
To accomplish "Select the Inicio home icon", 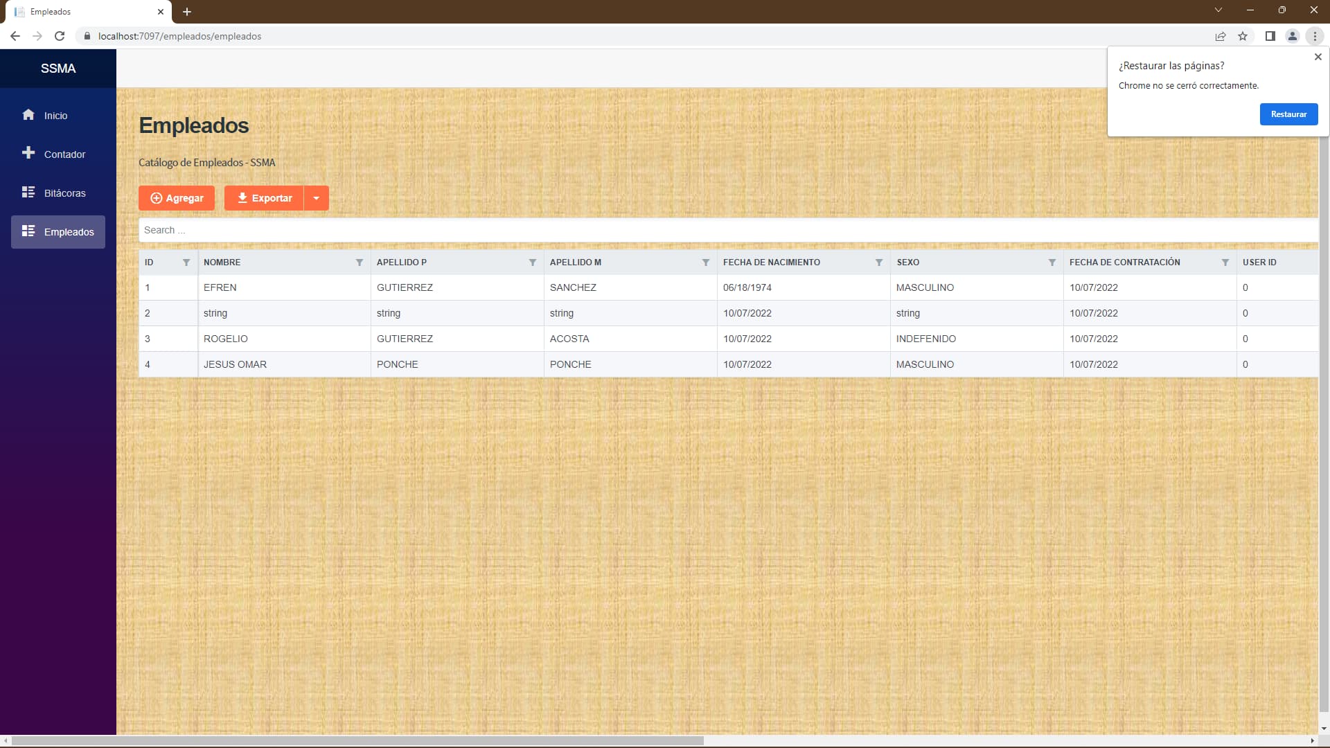I will tap(28, 115).
